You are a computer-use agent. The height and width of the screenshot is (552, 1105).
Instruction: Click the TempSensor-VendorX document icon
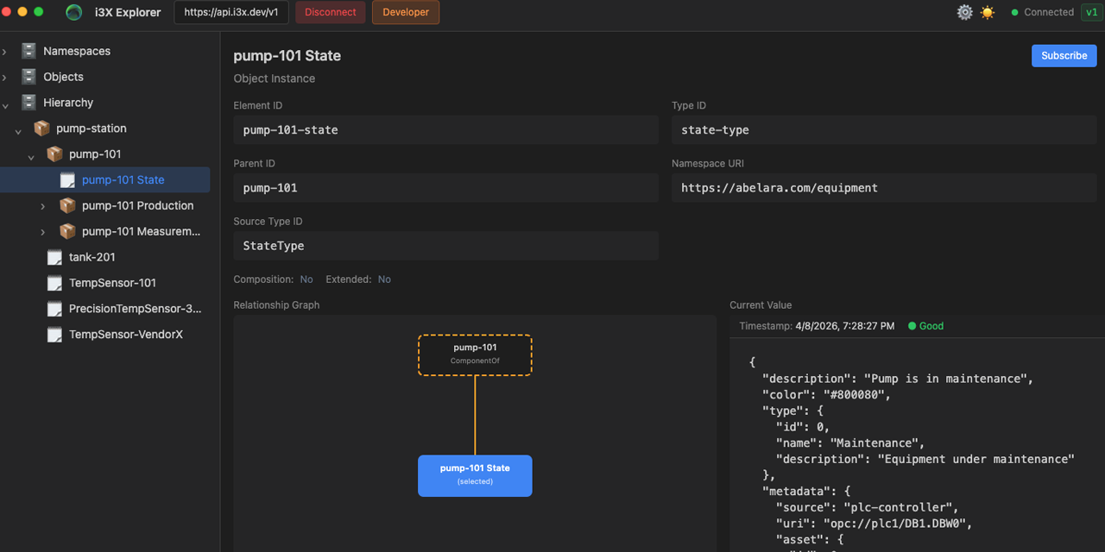[x=54, y=335]
